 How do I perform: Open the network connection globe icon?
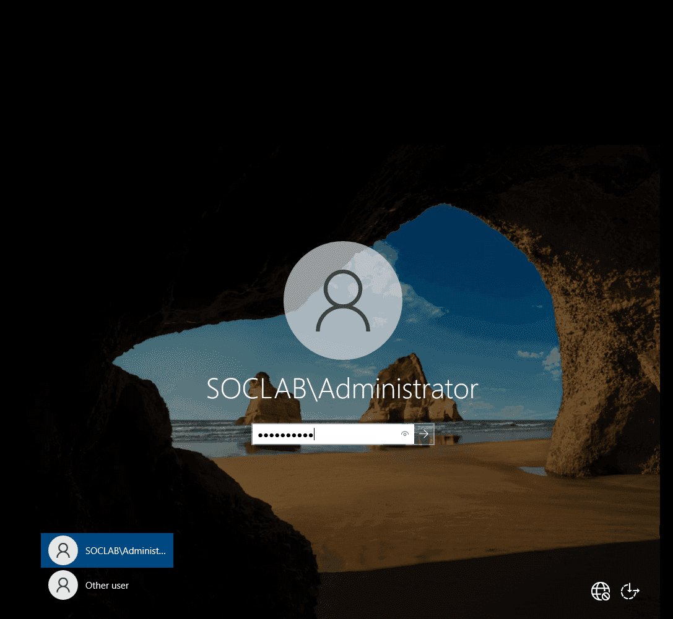(x=601, y=591)
